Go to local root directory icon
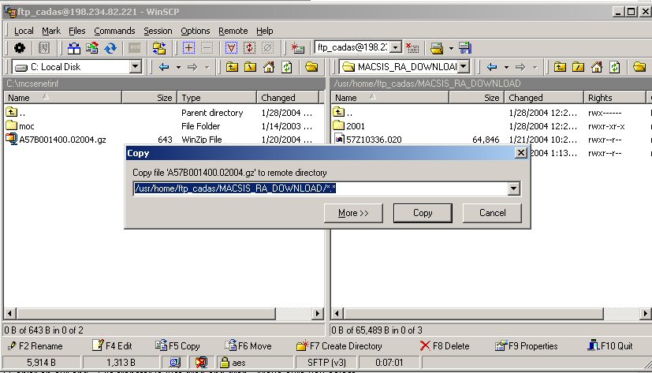 tap(251, 66)
